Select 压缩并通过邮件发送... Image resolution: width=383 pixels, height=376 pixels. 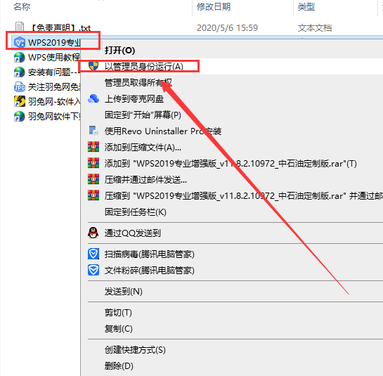(x=145, y=179)
